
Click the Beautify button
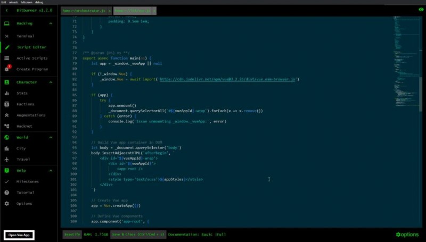click(x=72, y=235)
